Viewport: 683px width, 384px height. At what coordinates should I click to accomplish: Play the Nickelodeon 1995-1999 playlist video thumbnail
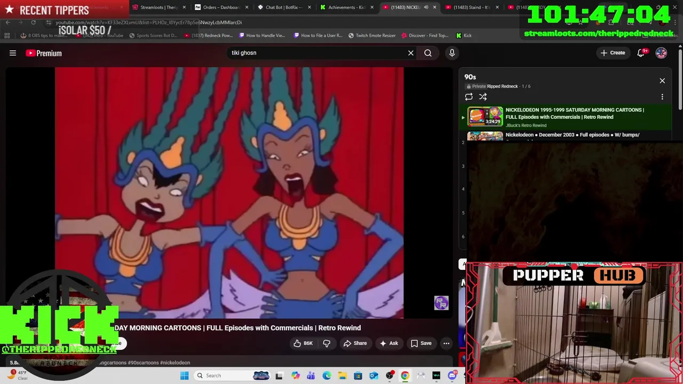click(485, 117)
